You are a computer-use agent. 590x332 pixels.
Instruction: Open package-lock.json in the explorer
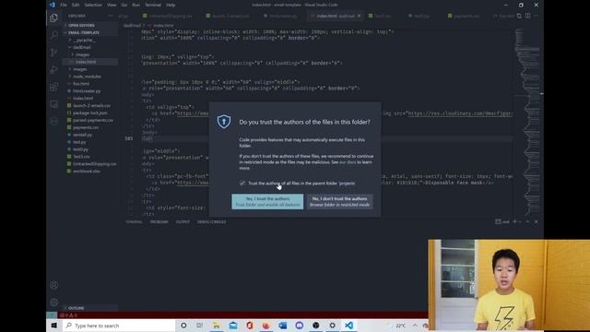click(90, 113)
